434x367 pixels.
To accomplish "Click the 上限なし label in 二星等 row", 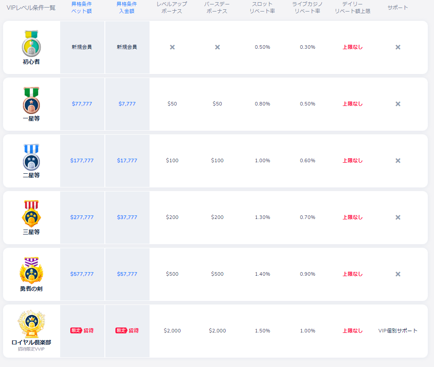I will tap(353, 160).
